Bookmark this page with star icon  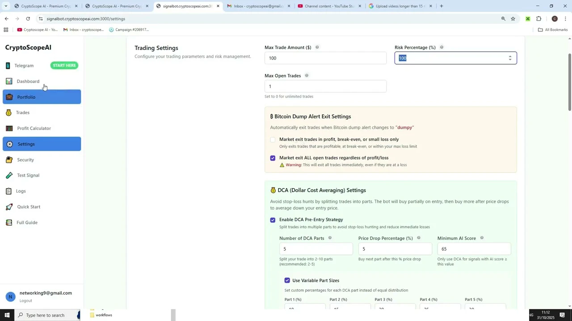pos(513,19)
